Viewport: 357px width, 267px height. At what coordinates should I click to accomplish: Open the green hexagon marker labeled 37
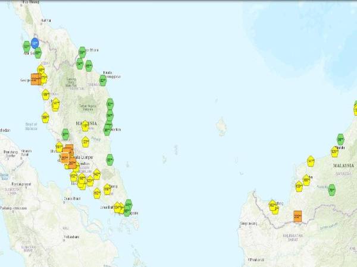65,135
